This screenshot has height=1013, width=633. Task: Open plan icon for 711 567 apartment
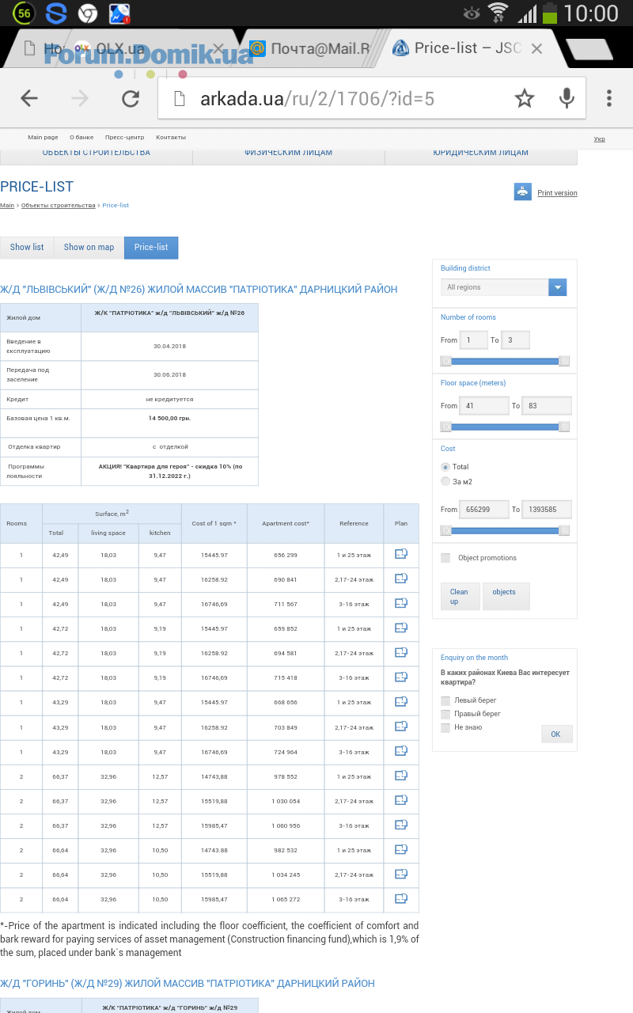point(401,603)
